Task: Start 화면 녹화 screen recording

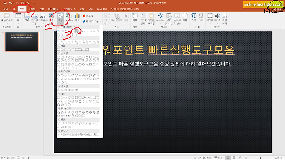Action: 225,19
